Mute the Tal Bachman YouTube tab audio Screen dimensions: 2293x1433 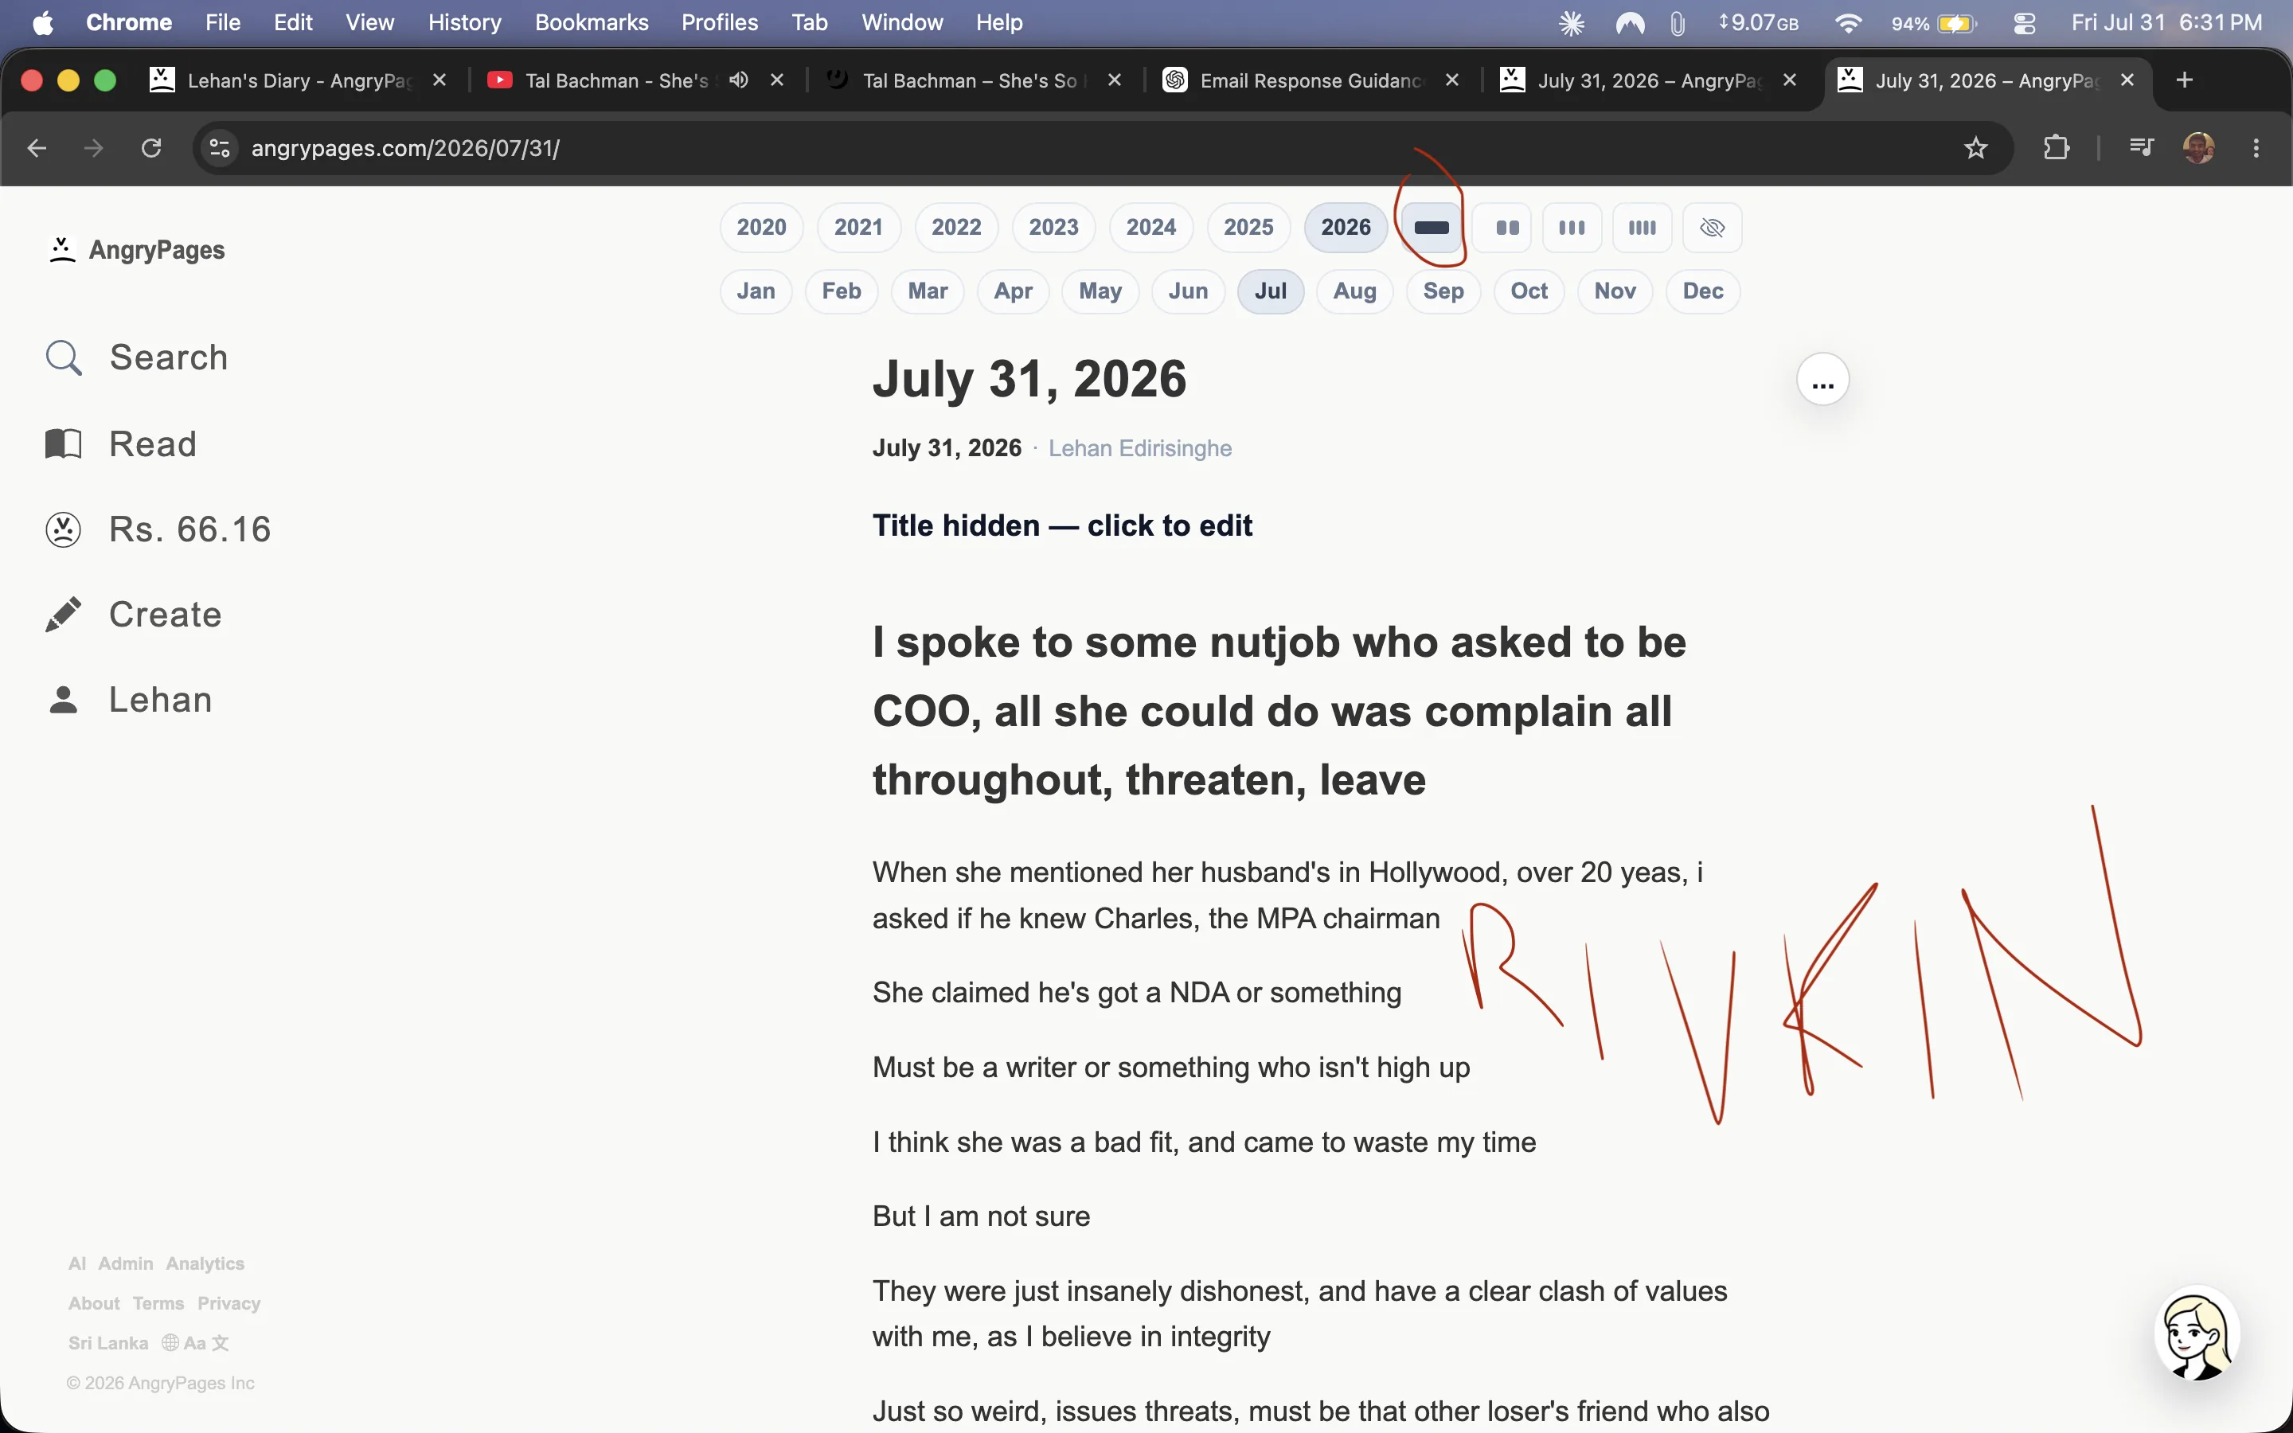coord(739,80)
